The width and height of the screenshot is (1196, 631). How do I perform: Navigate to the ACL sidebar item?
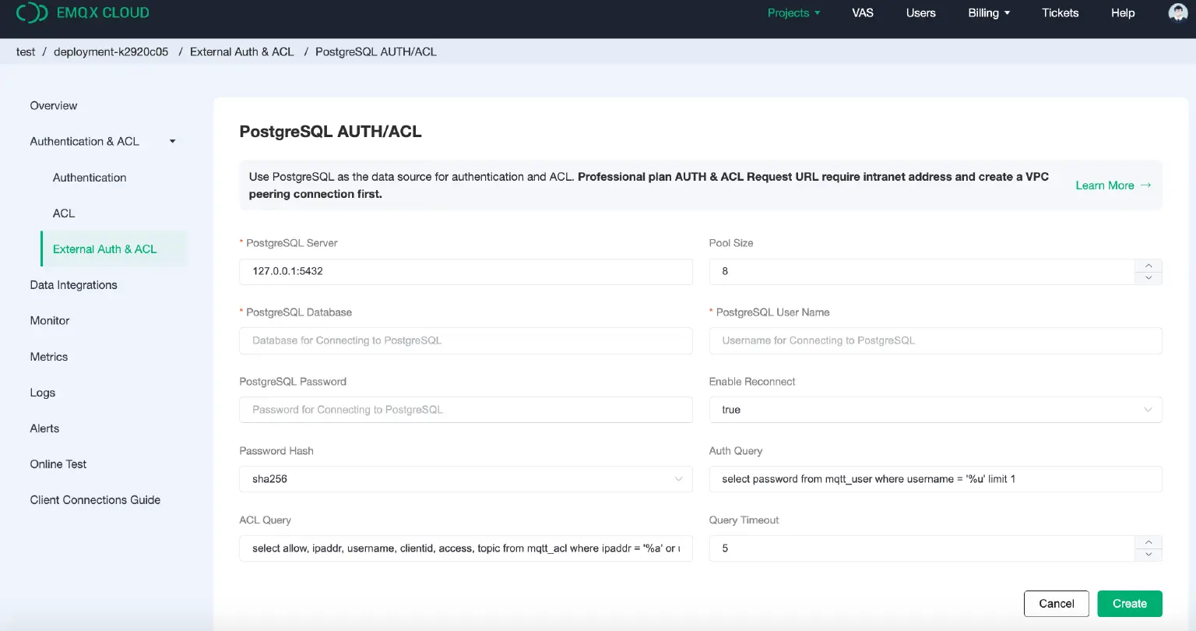pos(63,213)
